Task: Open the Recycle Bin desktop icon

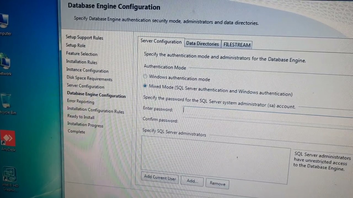Action: click(x=7, y=103)
